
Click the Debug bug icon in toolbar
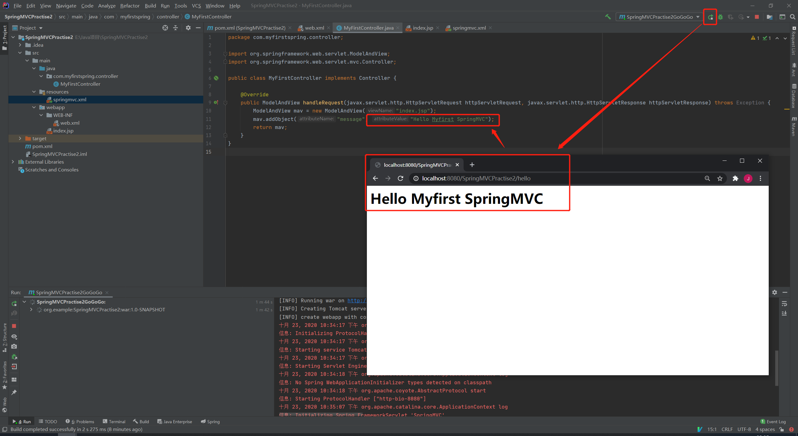(x=720, y=17)
